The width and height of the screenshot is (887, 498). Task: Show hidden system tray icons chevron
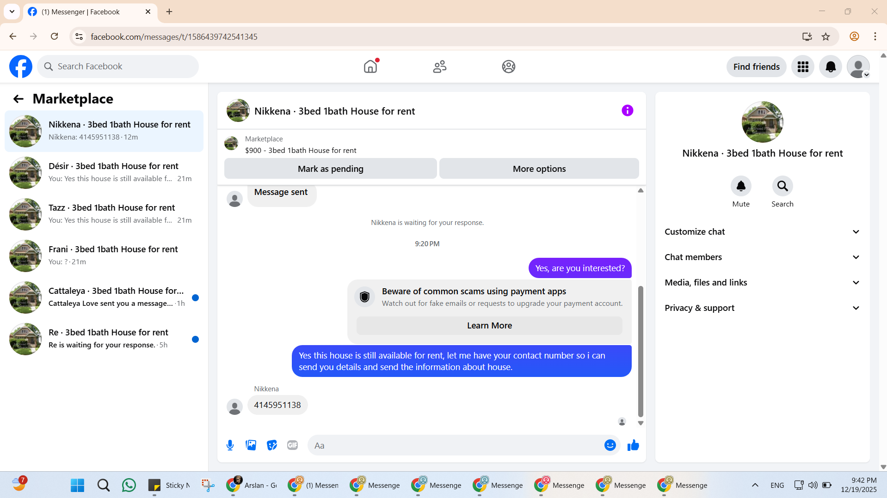point(755,485)
